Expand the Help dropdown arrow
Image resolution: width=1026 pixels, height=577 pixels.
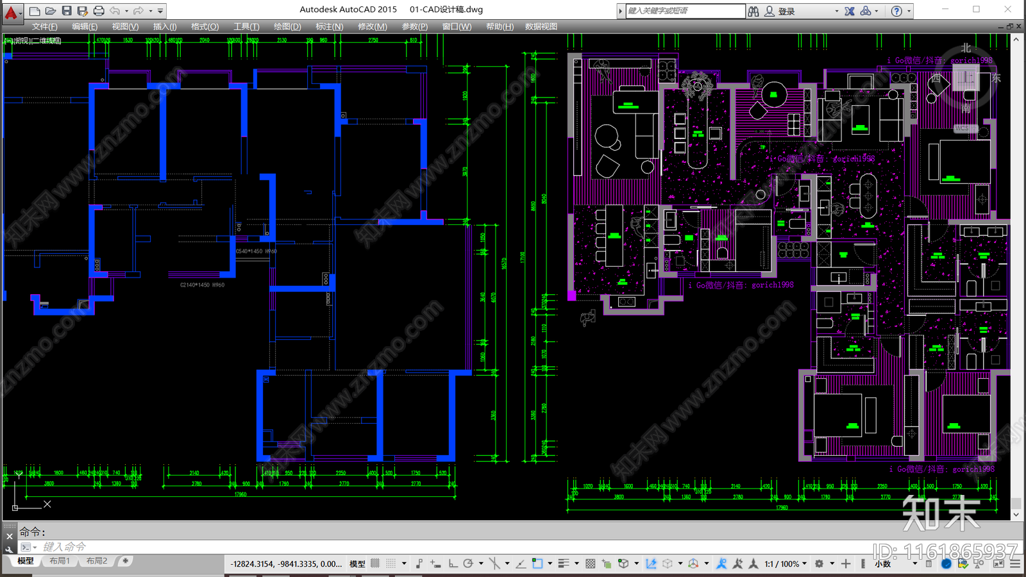(x=909, y=11)
